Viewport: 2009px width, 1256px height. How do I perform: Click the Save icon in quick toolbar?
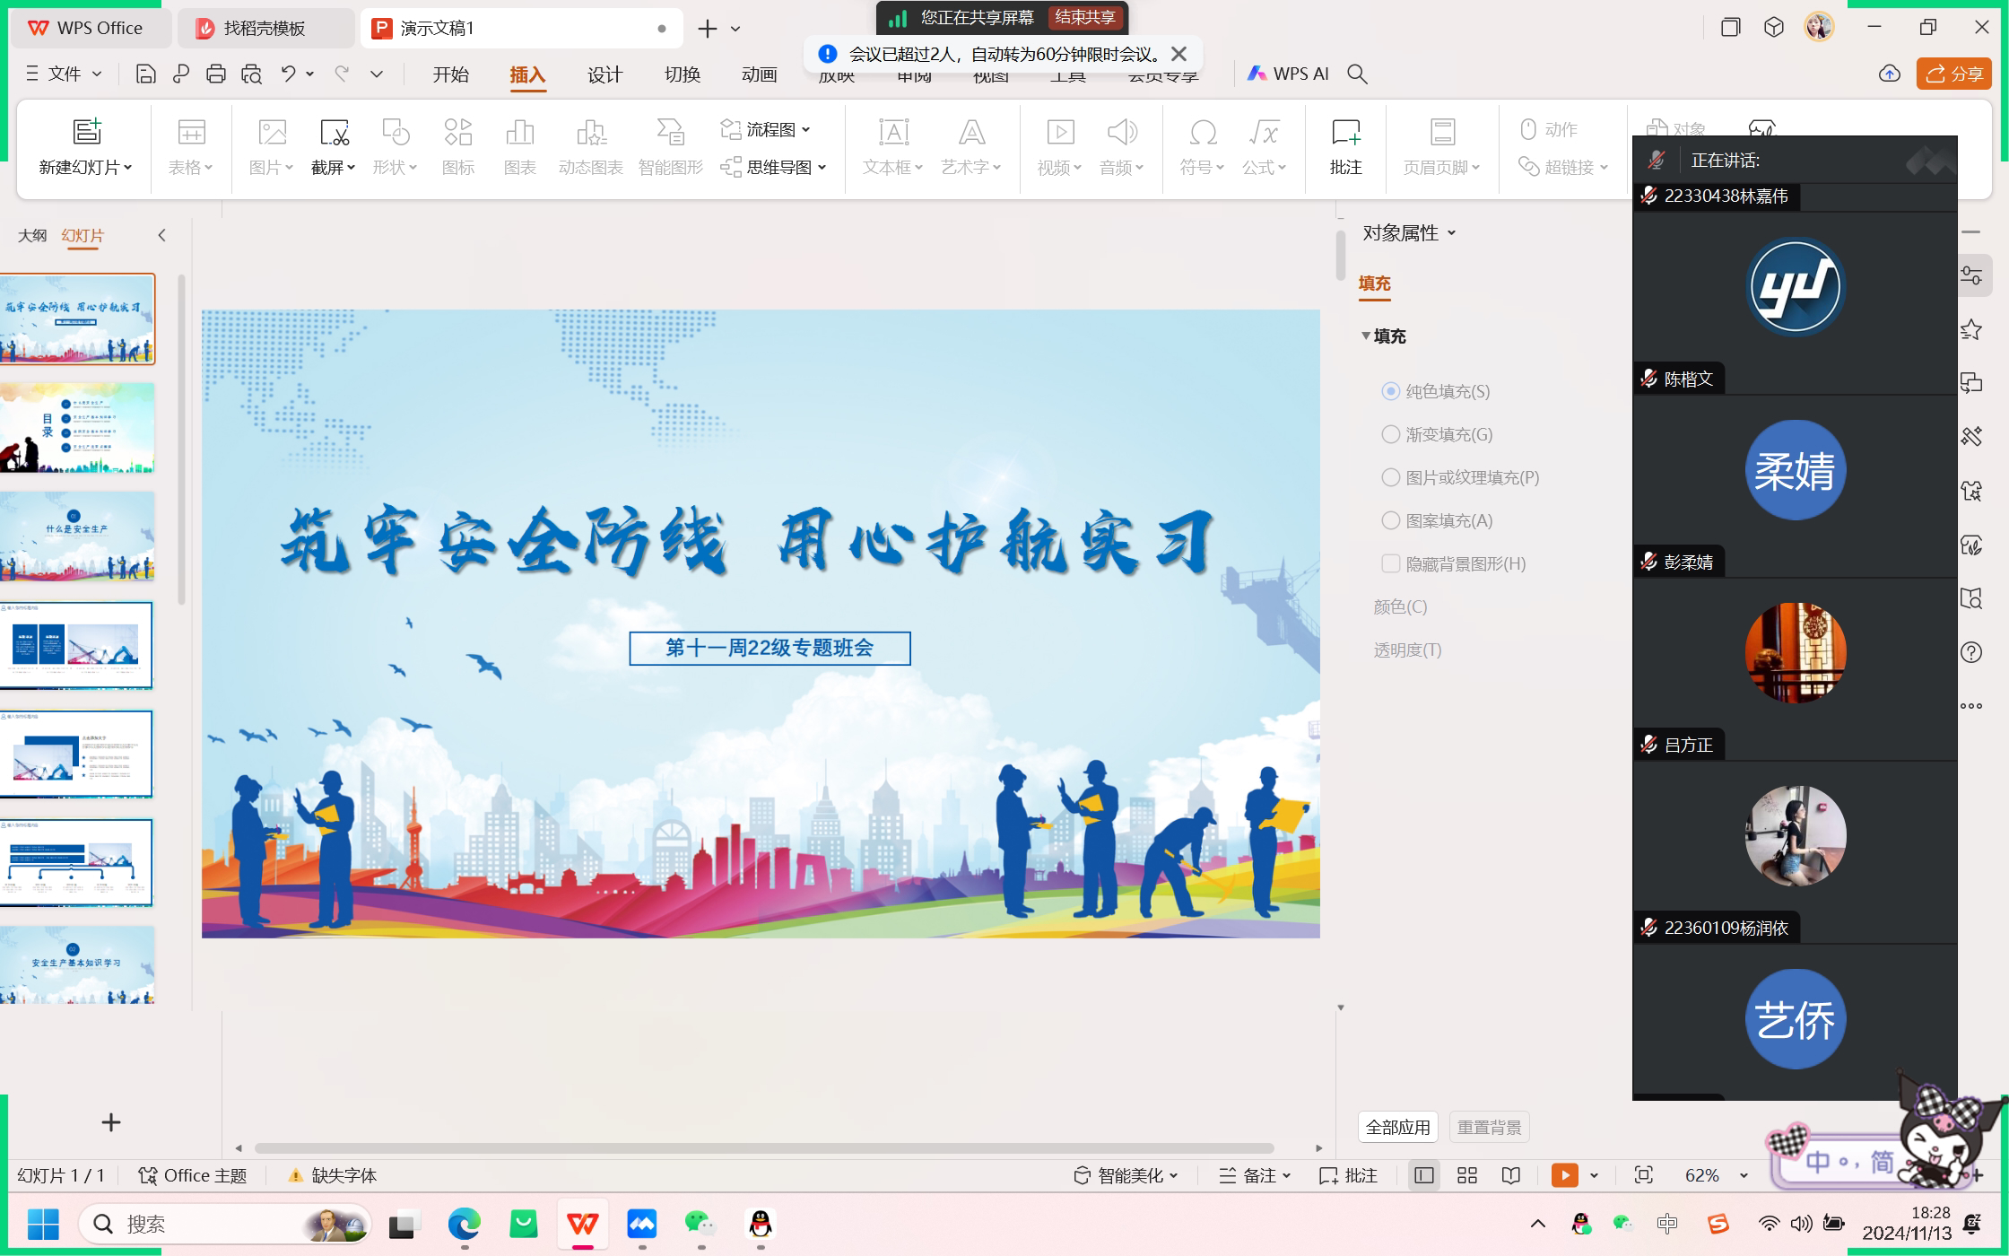coord(145,74)
